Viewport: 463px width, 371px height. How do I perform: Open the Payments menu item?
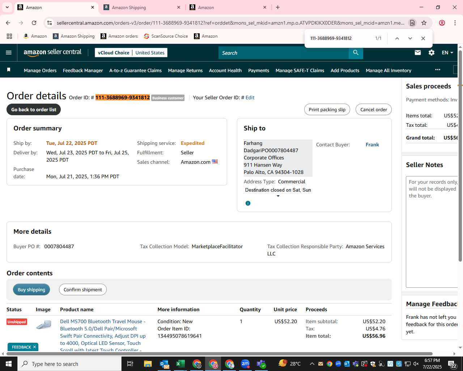(259, 70)
